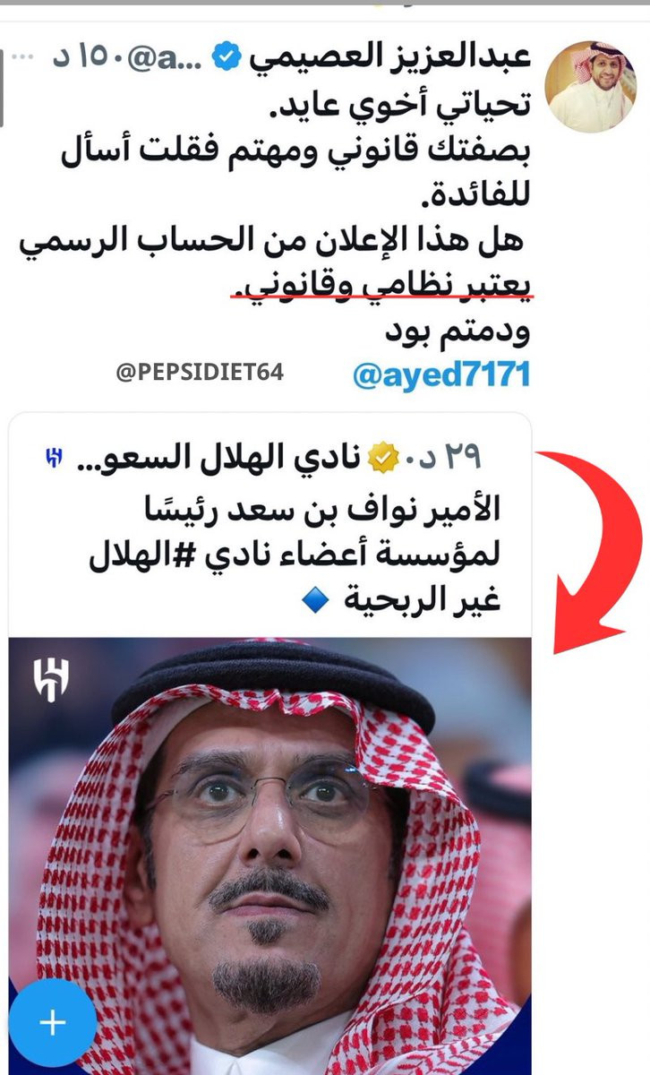
Task: Click the ٢٩ د quoted tweet timestamp
Action: 454,459
